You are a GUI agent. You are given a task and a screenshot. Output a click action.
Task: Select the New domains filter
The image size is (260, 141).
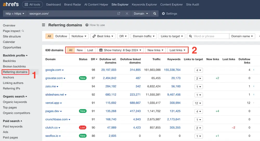coord(80,50)
